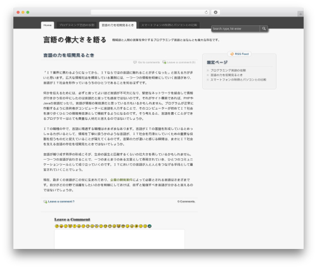The image size is (317, 268).
Task: Select the 言語の力を垣間見るとき tab
Action: coord(118,25)
